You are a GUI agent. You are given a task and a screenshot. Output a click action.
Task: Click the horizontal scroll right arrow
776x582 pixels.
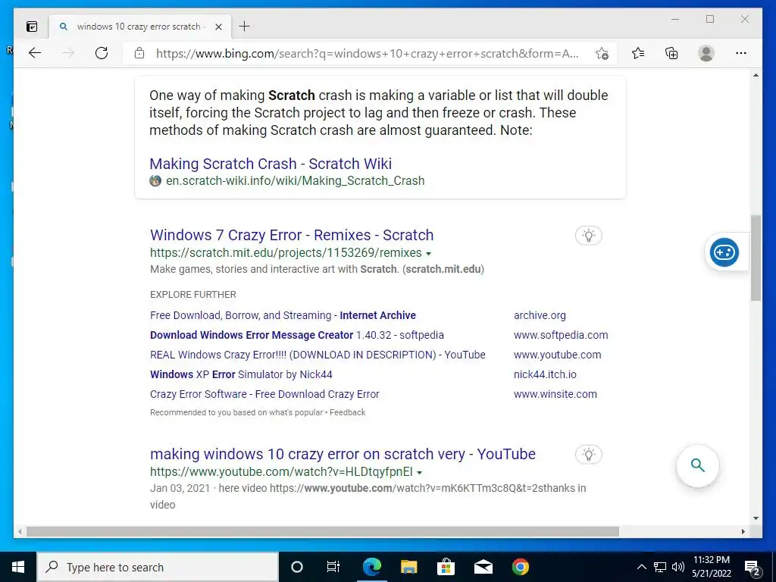click(743, 531)
